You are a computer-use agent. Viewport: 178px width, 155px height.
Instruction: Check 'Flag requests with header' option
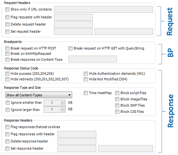click(7, 17)
